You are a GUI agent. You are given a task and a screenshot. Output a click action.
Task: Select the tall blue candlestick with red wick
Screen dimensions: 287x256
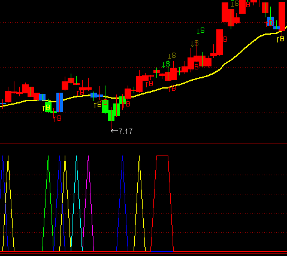click(x=59, y=102)
